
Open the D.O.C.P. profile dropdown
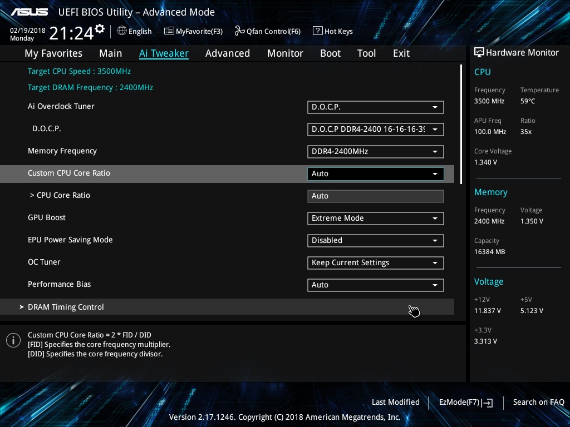(x=376, y=129)
